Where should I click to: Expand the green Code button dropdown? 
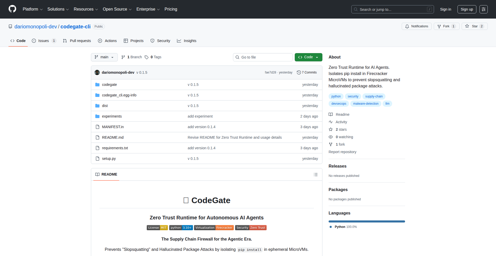[316, 57]
